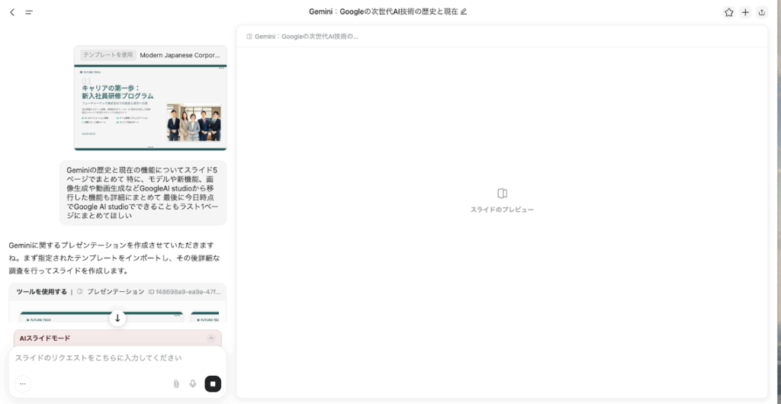Collapse the AIスライドモード panel
Viewport: 781px width, 404px height.
(x=211, y=338)
